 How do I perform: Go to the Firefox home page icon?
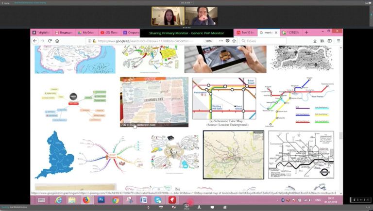click(57, 41)
